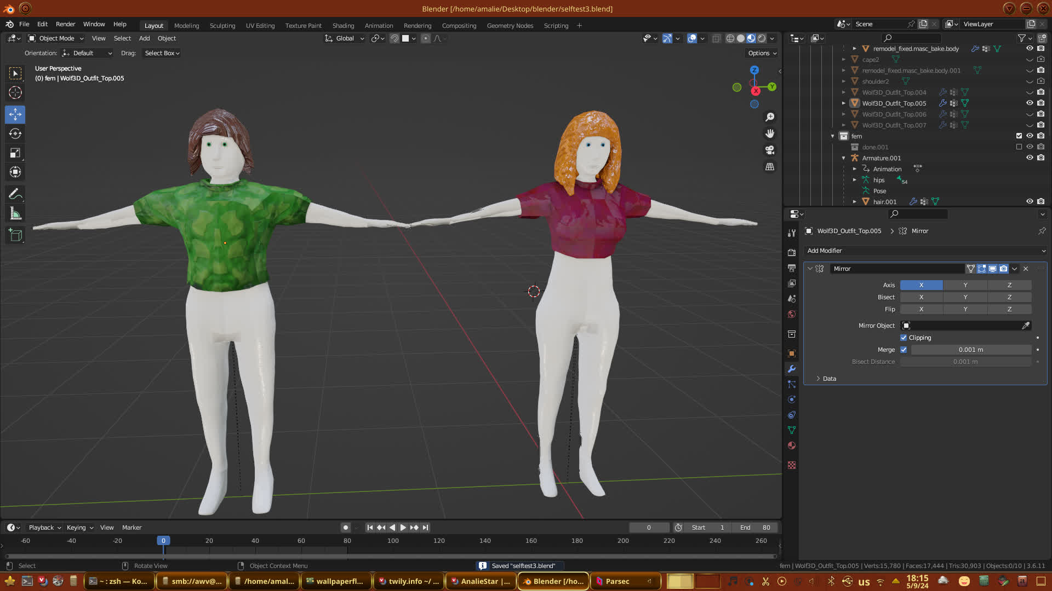Pick the Add Cube tool
Viewport: 1052px width, 591px height.
[15, 235]
